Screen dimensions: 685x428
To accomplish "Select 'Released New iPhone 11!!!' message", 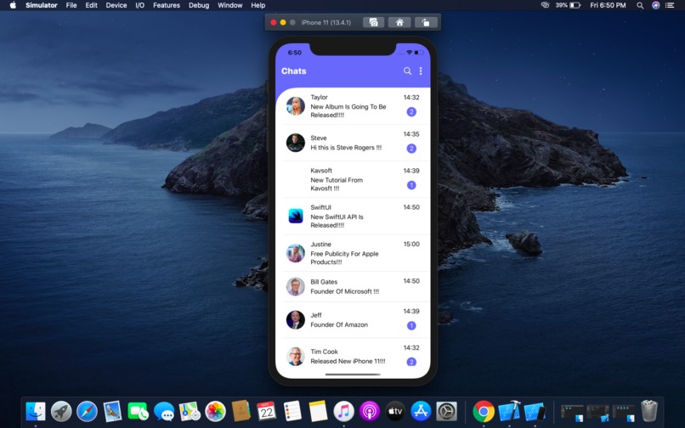I will [348, 361].
